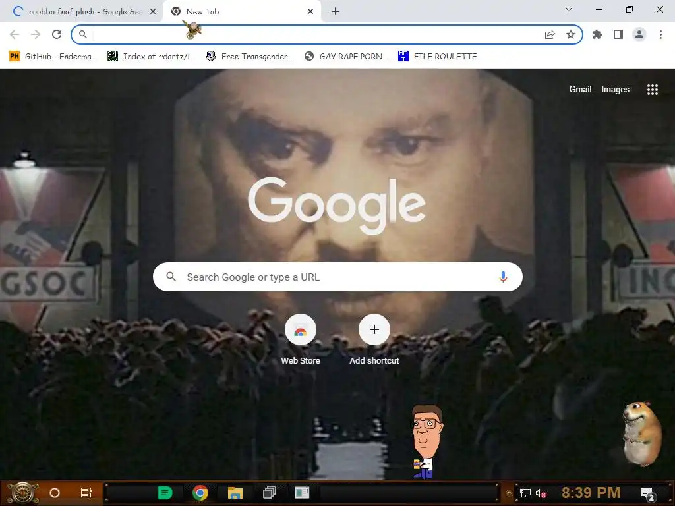The image size is (675, 506).
Task: Open the Web Store shortcut
Action: click(x=301, y=340)
